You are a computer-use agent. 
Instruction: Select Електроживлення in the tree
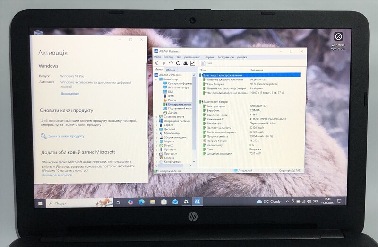point(177,104)
